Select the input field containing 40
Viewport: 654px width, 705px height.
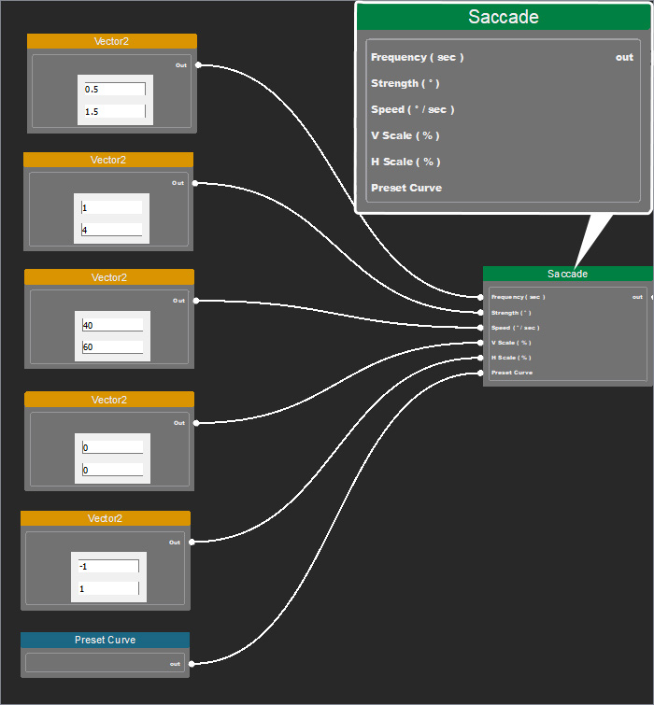pyautogui.click(x=112, y=325)
